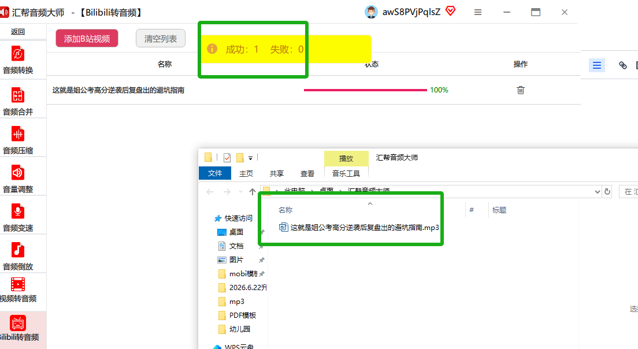The image size is (638, 349).
Task: Click the Explorer address bar path
Action: click(x=431, y=192)
